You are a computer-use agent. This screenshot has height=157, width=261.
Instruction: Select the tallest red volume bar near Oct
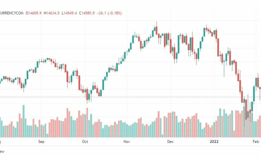(87, 123)
